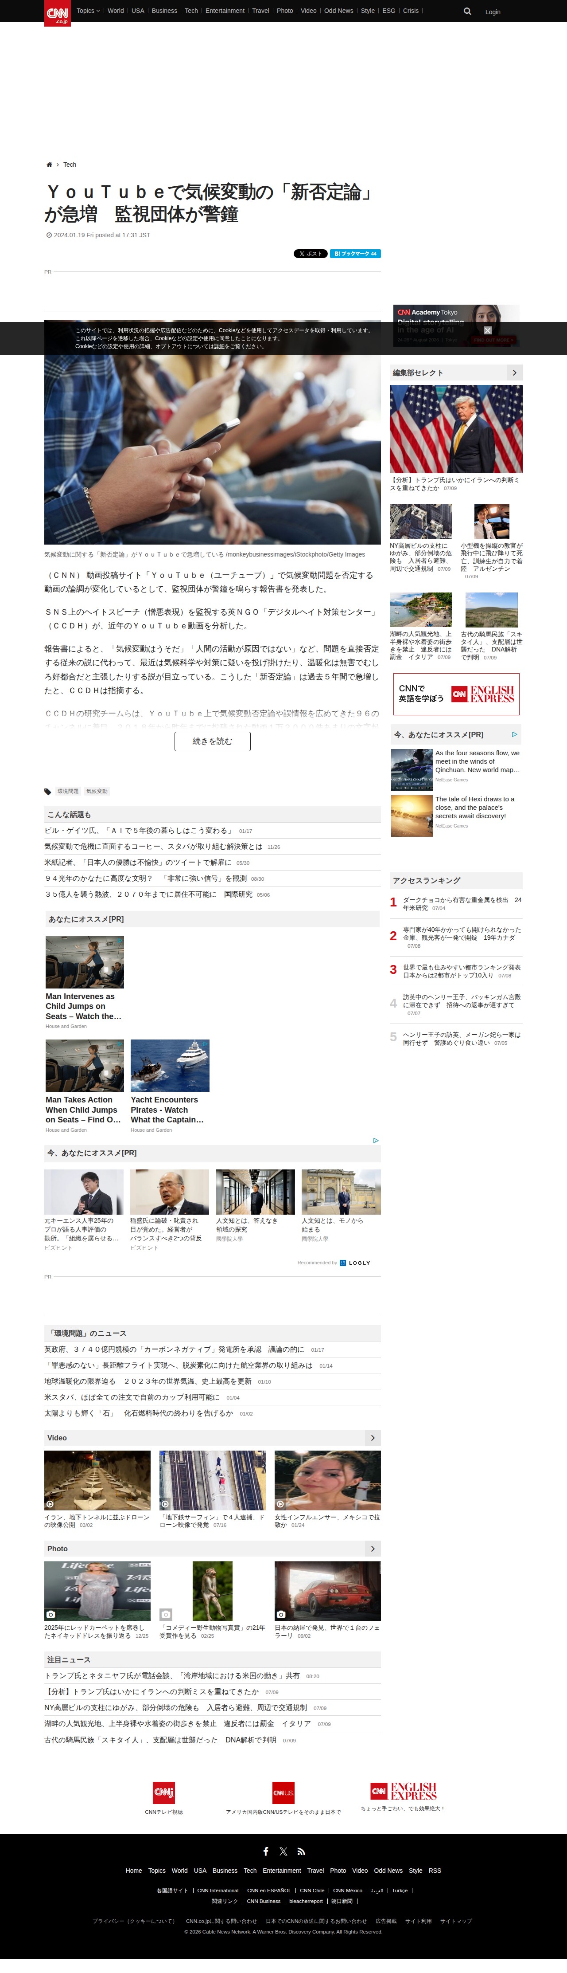
Task: Click the camera icon on the 野生動物写真賞 photo
Action: [166, 1615]
